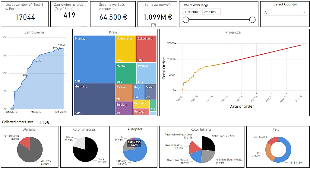This screenshot has height=181, width=310.
Task: Click the Red Multi-Coat slice in Kolor lakieru
Action: pyautogui.click(x=195, y=148)
